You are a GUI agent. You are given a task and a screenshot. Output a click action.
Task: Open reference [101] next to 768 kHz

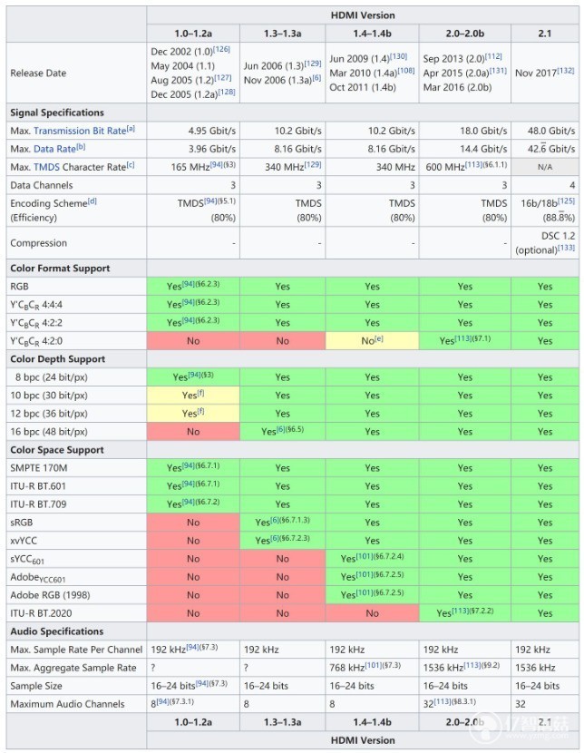coord(374,666)
